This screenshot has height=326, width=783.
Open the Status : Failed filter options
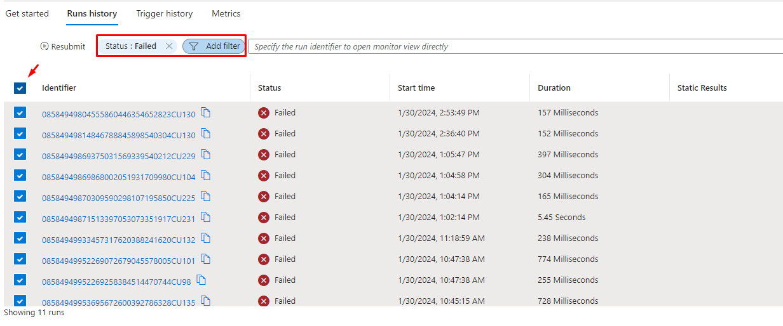(131, 46)
